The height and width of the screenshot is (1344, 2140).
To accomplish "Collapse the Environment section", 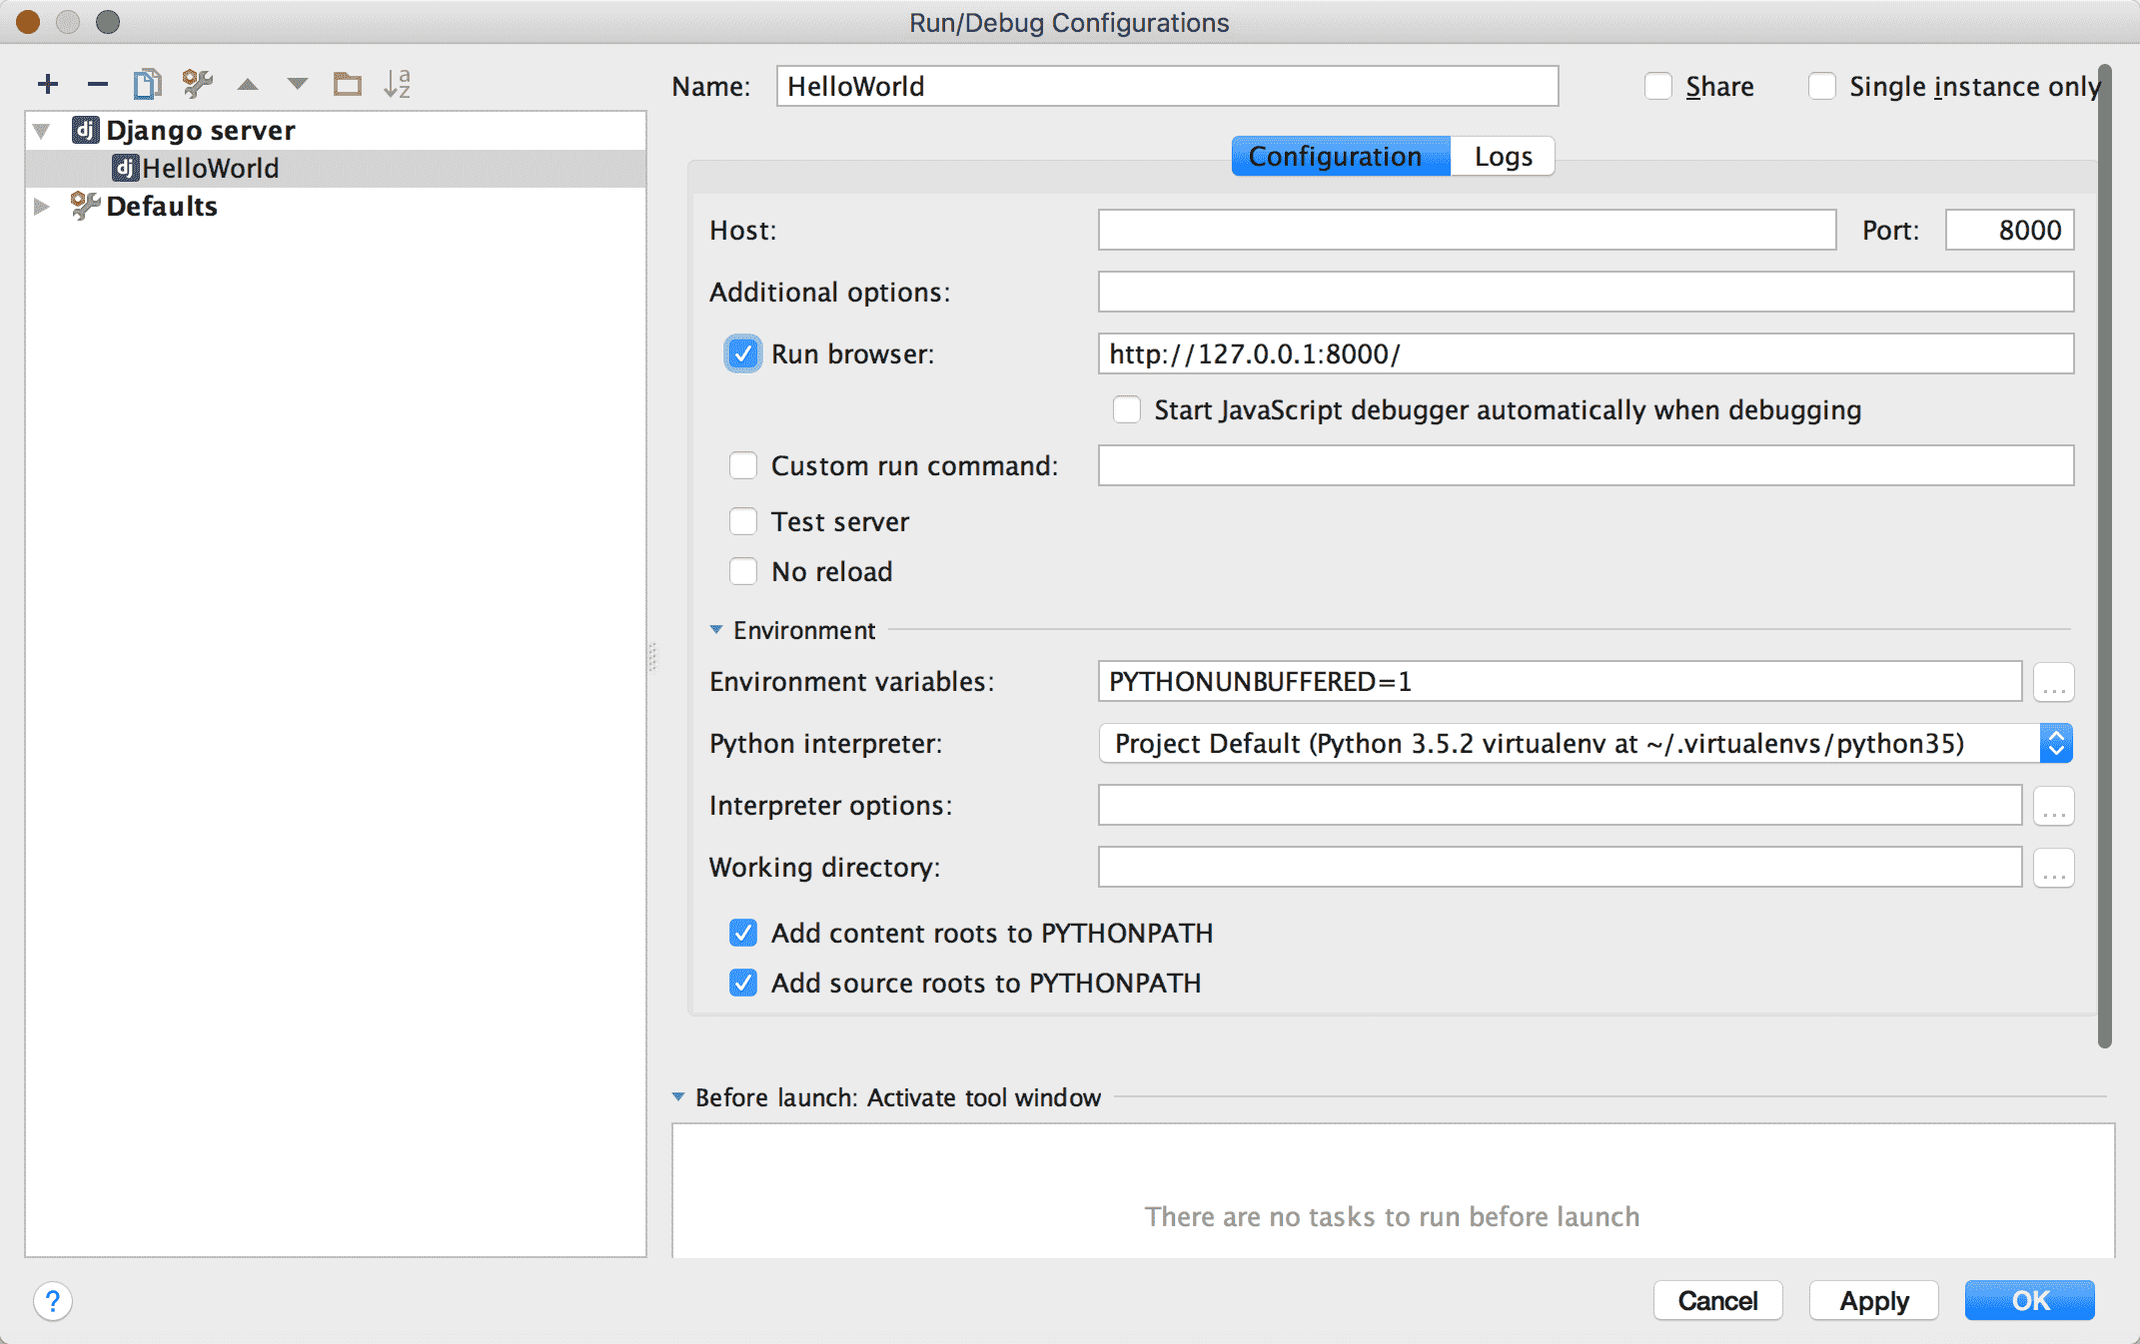I will point(716,630).
